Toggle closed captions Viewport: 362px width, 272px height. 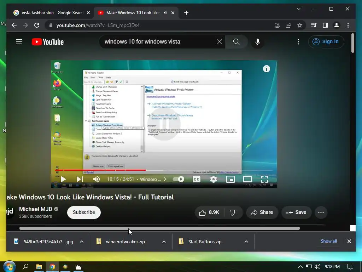pyautogui.click(x=197, y=179)
